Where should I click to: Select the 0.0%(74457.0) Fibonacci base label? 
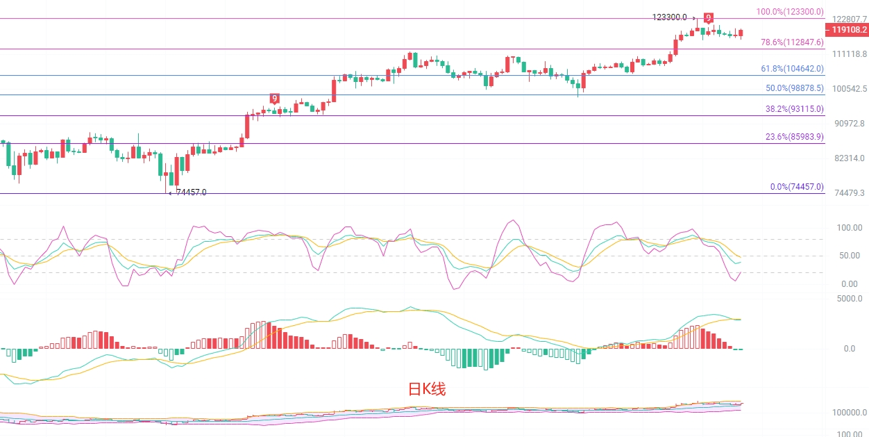click(x=797, y=187)
